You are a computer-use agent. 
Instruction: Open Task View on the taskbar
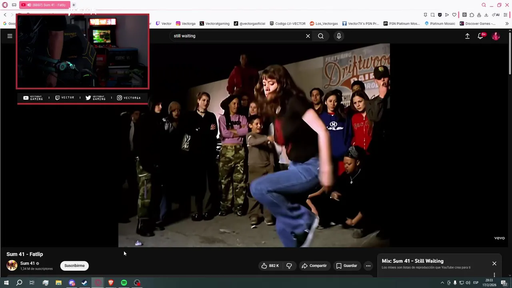pos(32,283)
